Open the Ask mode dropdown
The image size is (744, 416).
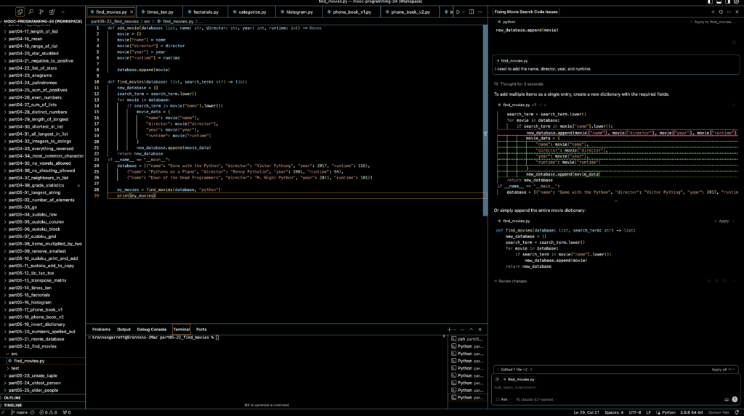pyautogui.click(x=503, y=399)
